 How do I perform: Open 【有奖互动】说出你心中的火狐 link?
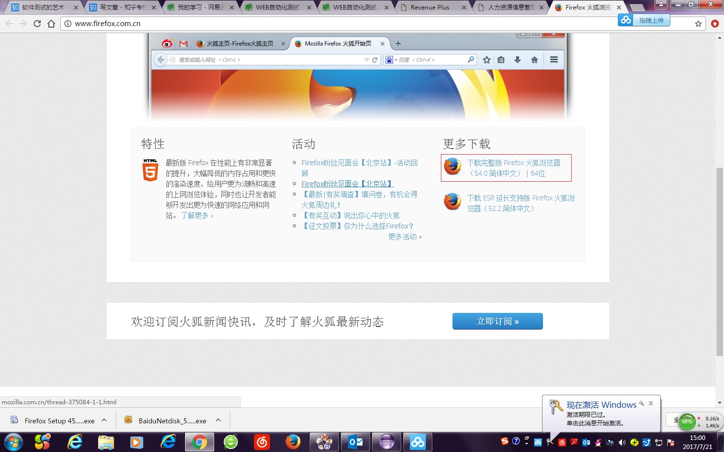pos(350,215)
